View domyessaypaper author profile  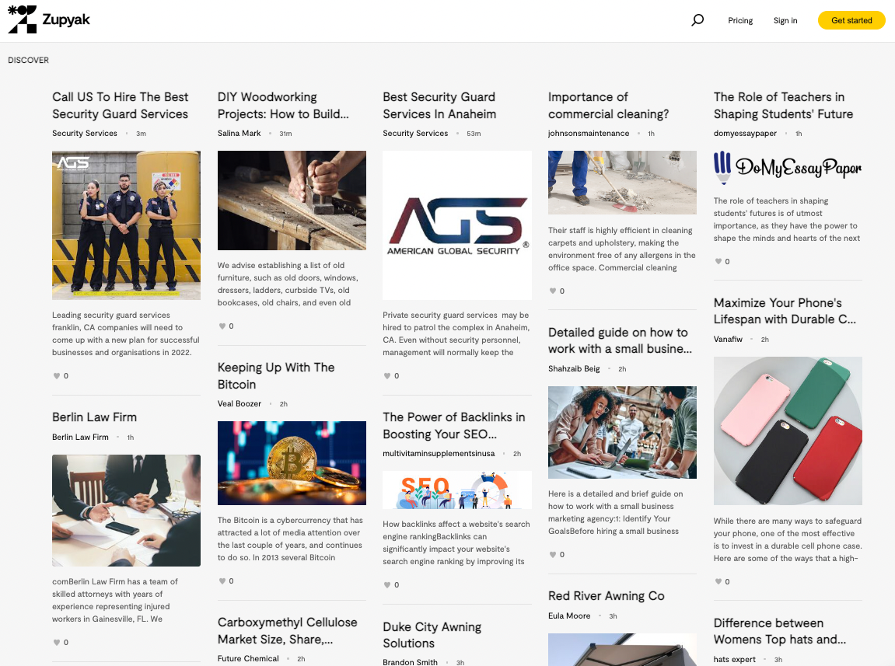pyautogui.click(x=745, y=133)
